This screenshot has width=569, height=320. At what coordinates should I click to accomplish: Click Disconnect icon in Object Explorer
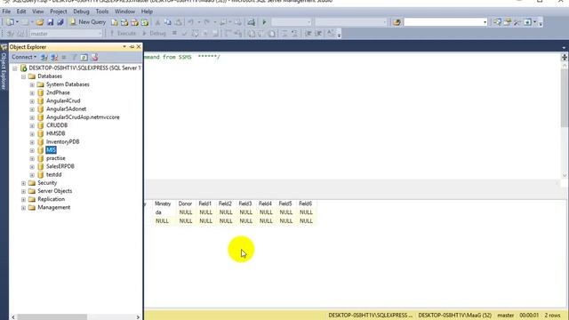point(54,57)
